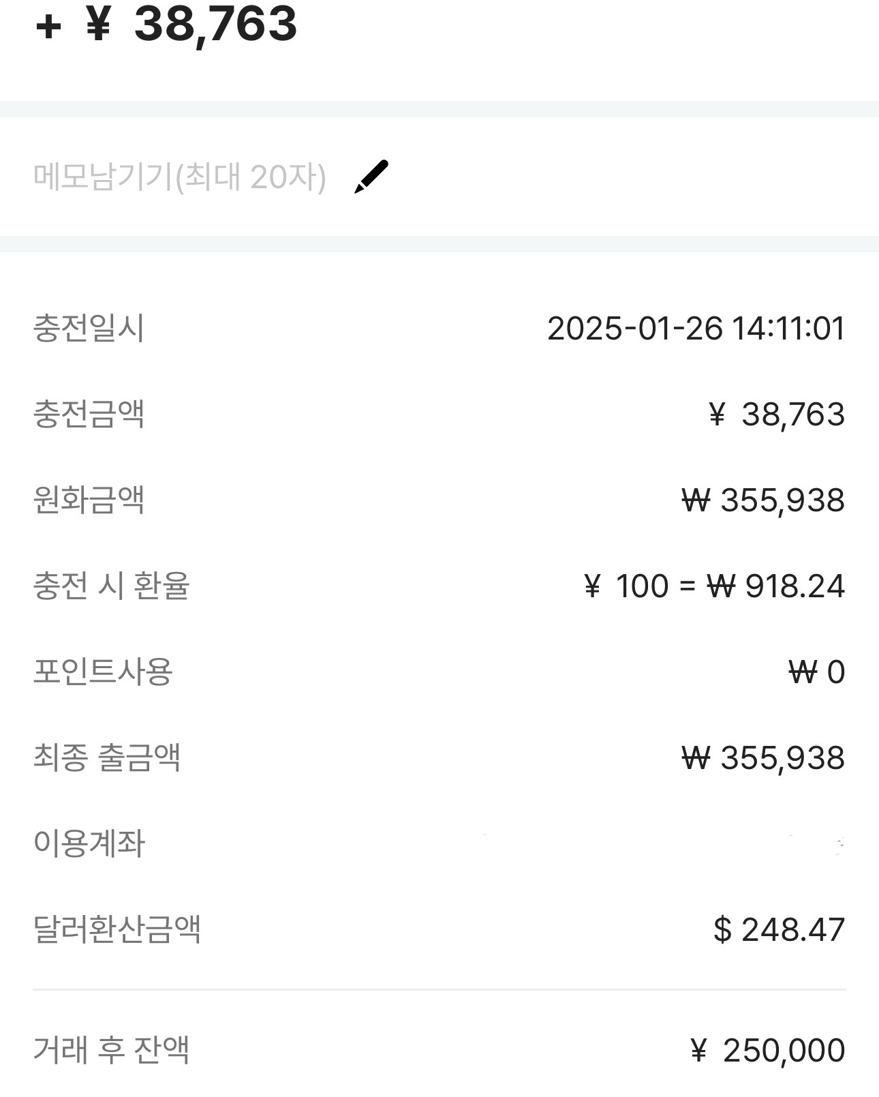Click the ₩ 355,938 value beside 원화금액
Viewport: 879px width, 1097px height.
click(763, 500)
